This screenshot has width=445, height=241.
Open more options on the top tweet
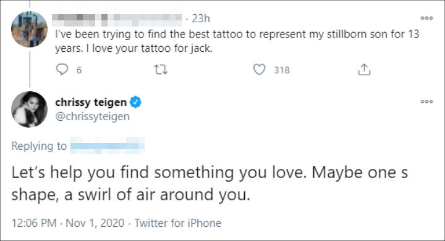point(426,18)
